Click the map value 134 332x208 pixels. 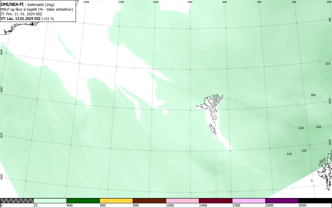click(318, 127)
